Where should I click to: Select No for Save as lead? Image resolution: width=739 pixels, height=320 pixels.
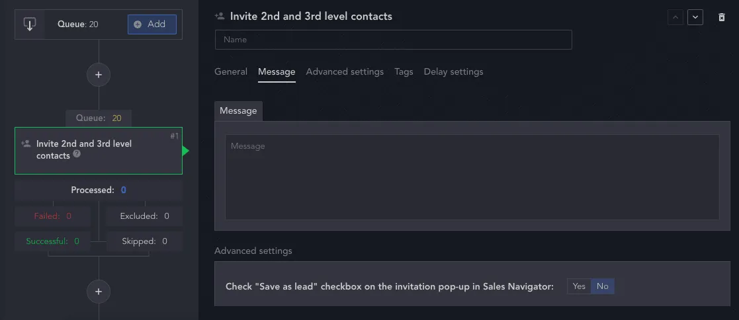tap(602, 286)
